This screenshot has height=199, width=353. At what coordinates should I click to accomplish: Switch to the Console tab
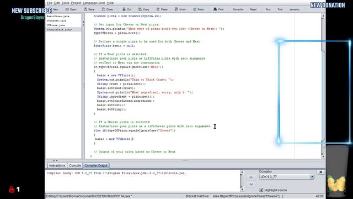[75, 166]
